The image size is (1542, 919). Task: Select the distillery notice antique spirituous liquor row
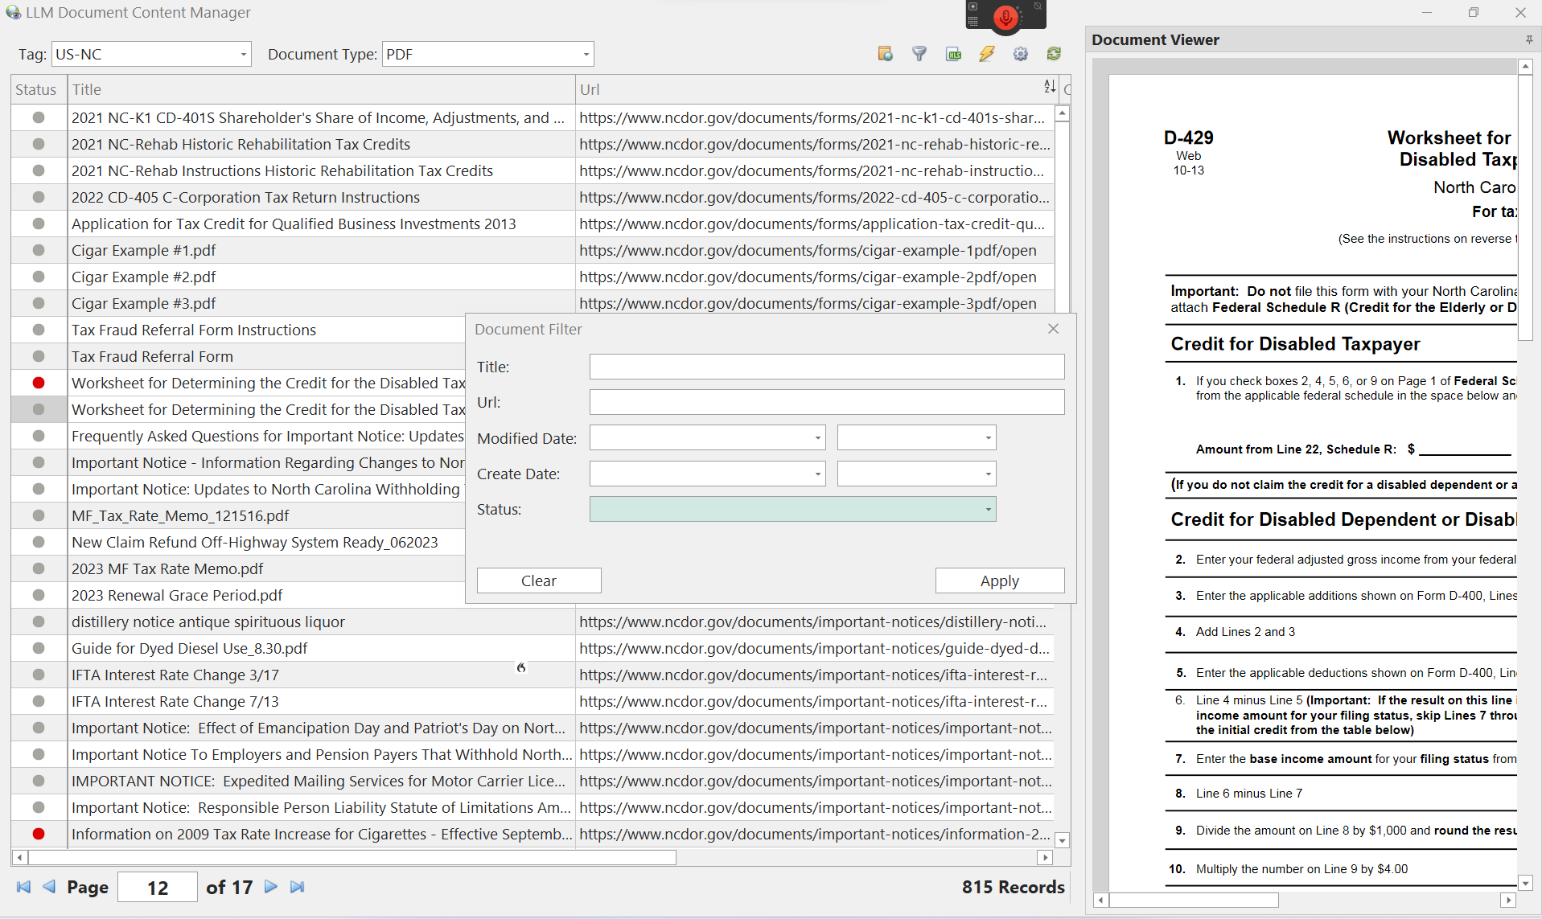click(533, 622)
